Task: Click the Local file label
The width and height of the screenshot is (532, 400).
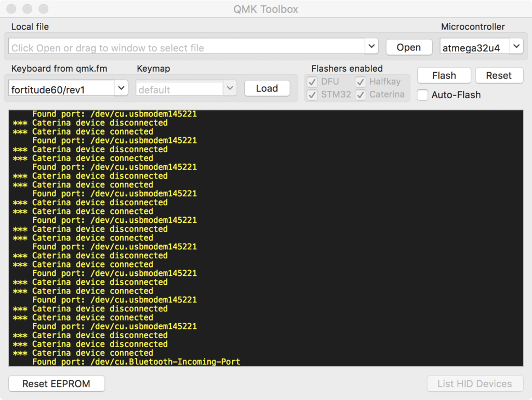Action: click(30, 27)
